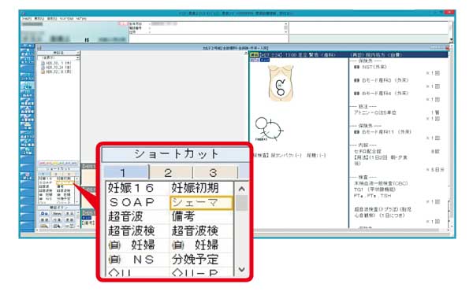Click the down arrow of the enlarged shortcut list
473x291 pixels.
click(242, 269)
